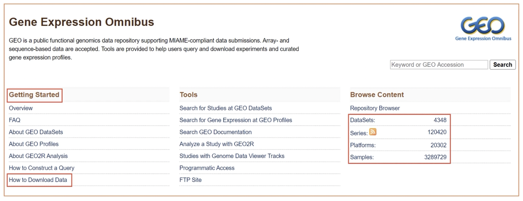This screenshot has height=201, width=523.
Task: Open Analyze a Study with GEO2R
Action: [217, 144]
